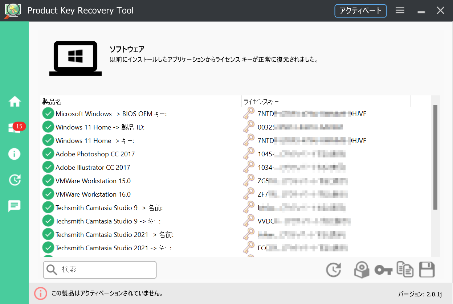Click the バージョン: 2.0.1j status text
Image resolution: width=453 pixels, height=304 pixels.
[420, 294]
